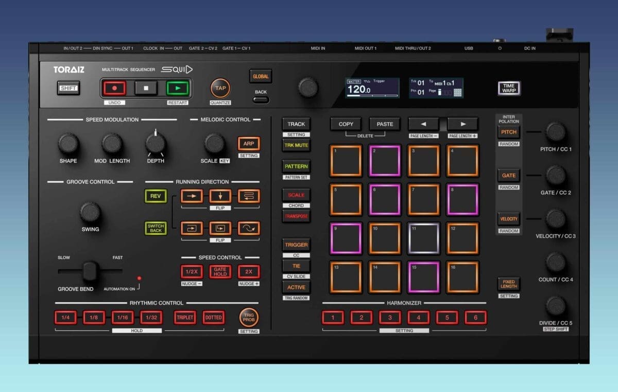Click Harmonizer button 1
The image size is (618, 392).
coord(333,318)
